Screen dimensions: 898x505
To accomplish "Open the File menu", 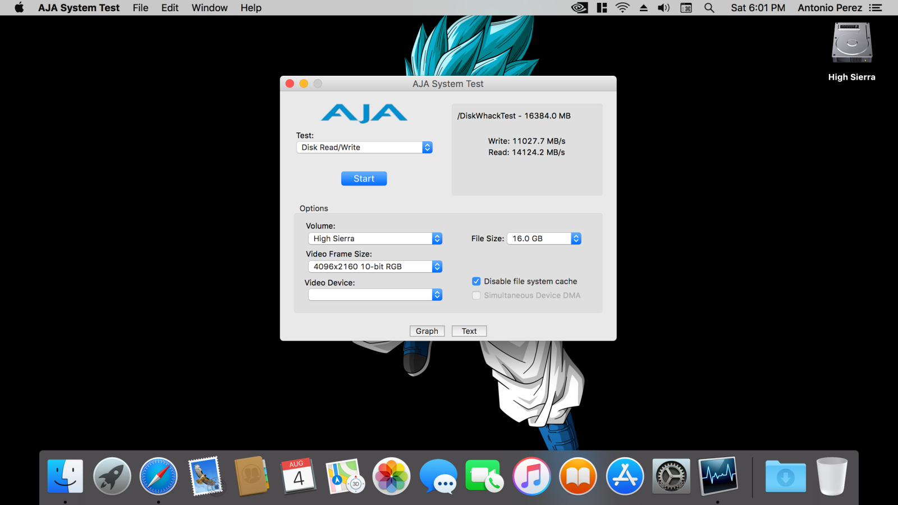I will 140,8.
